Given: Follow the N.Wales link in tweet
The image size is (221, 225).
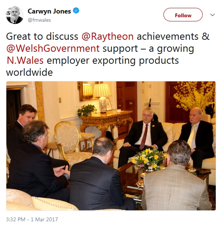Looking at the screenshot, I should click(x=25, y=60).
